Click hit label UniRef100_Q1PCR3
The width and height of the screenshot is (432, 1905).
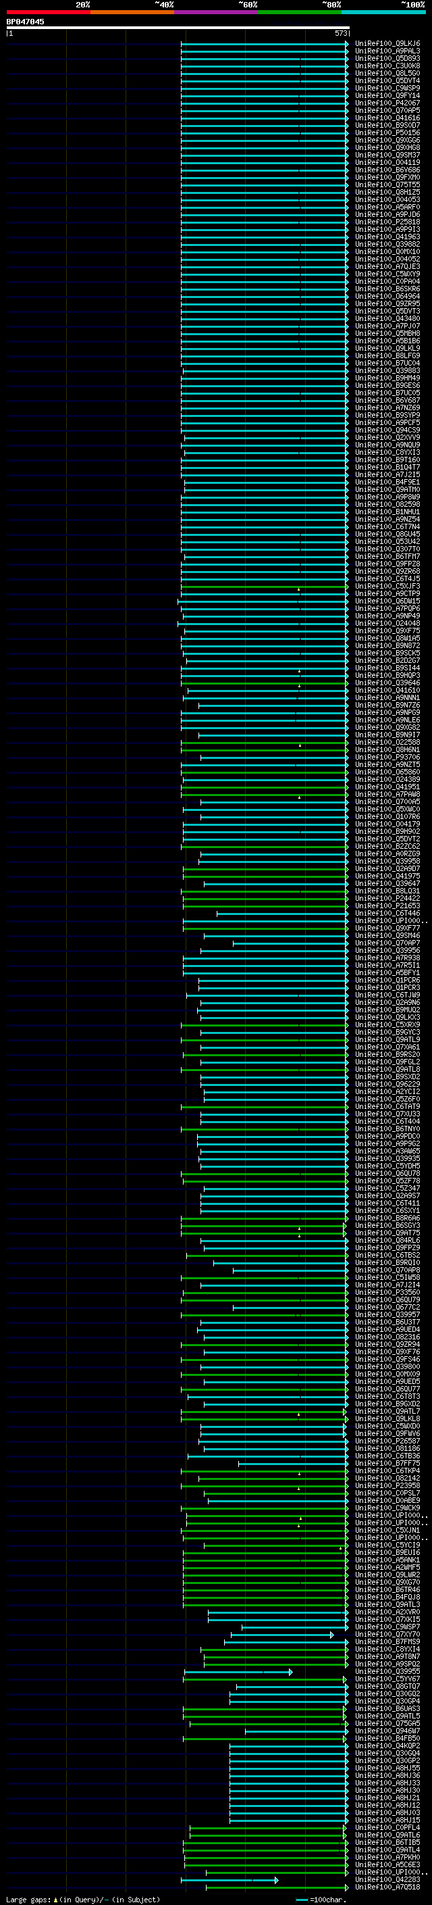tap(387, 987)
